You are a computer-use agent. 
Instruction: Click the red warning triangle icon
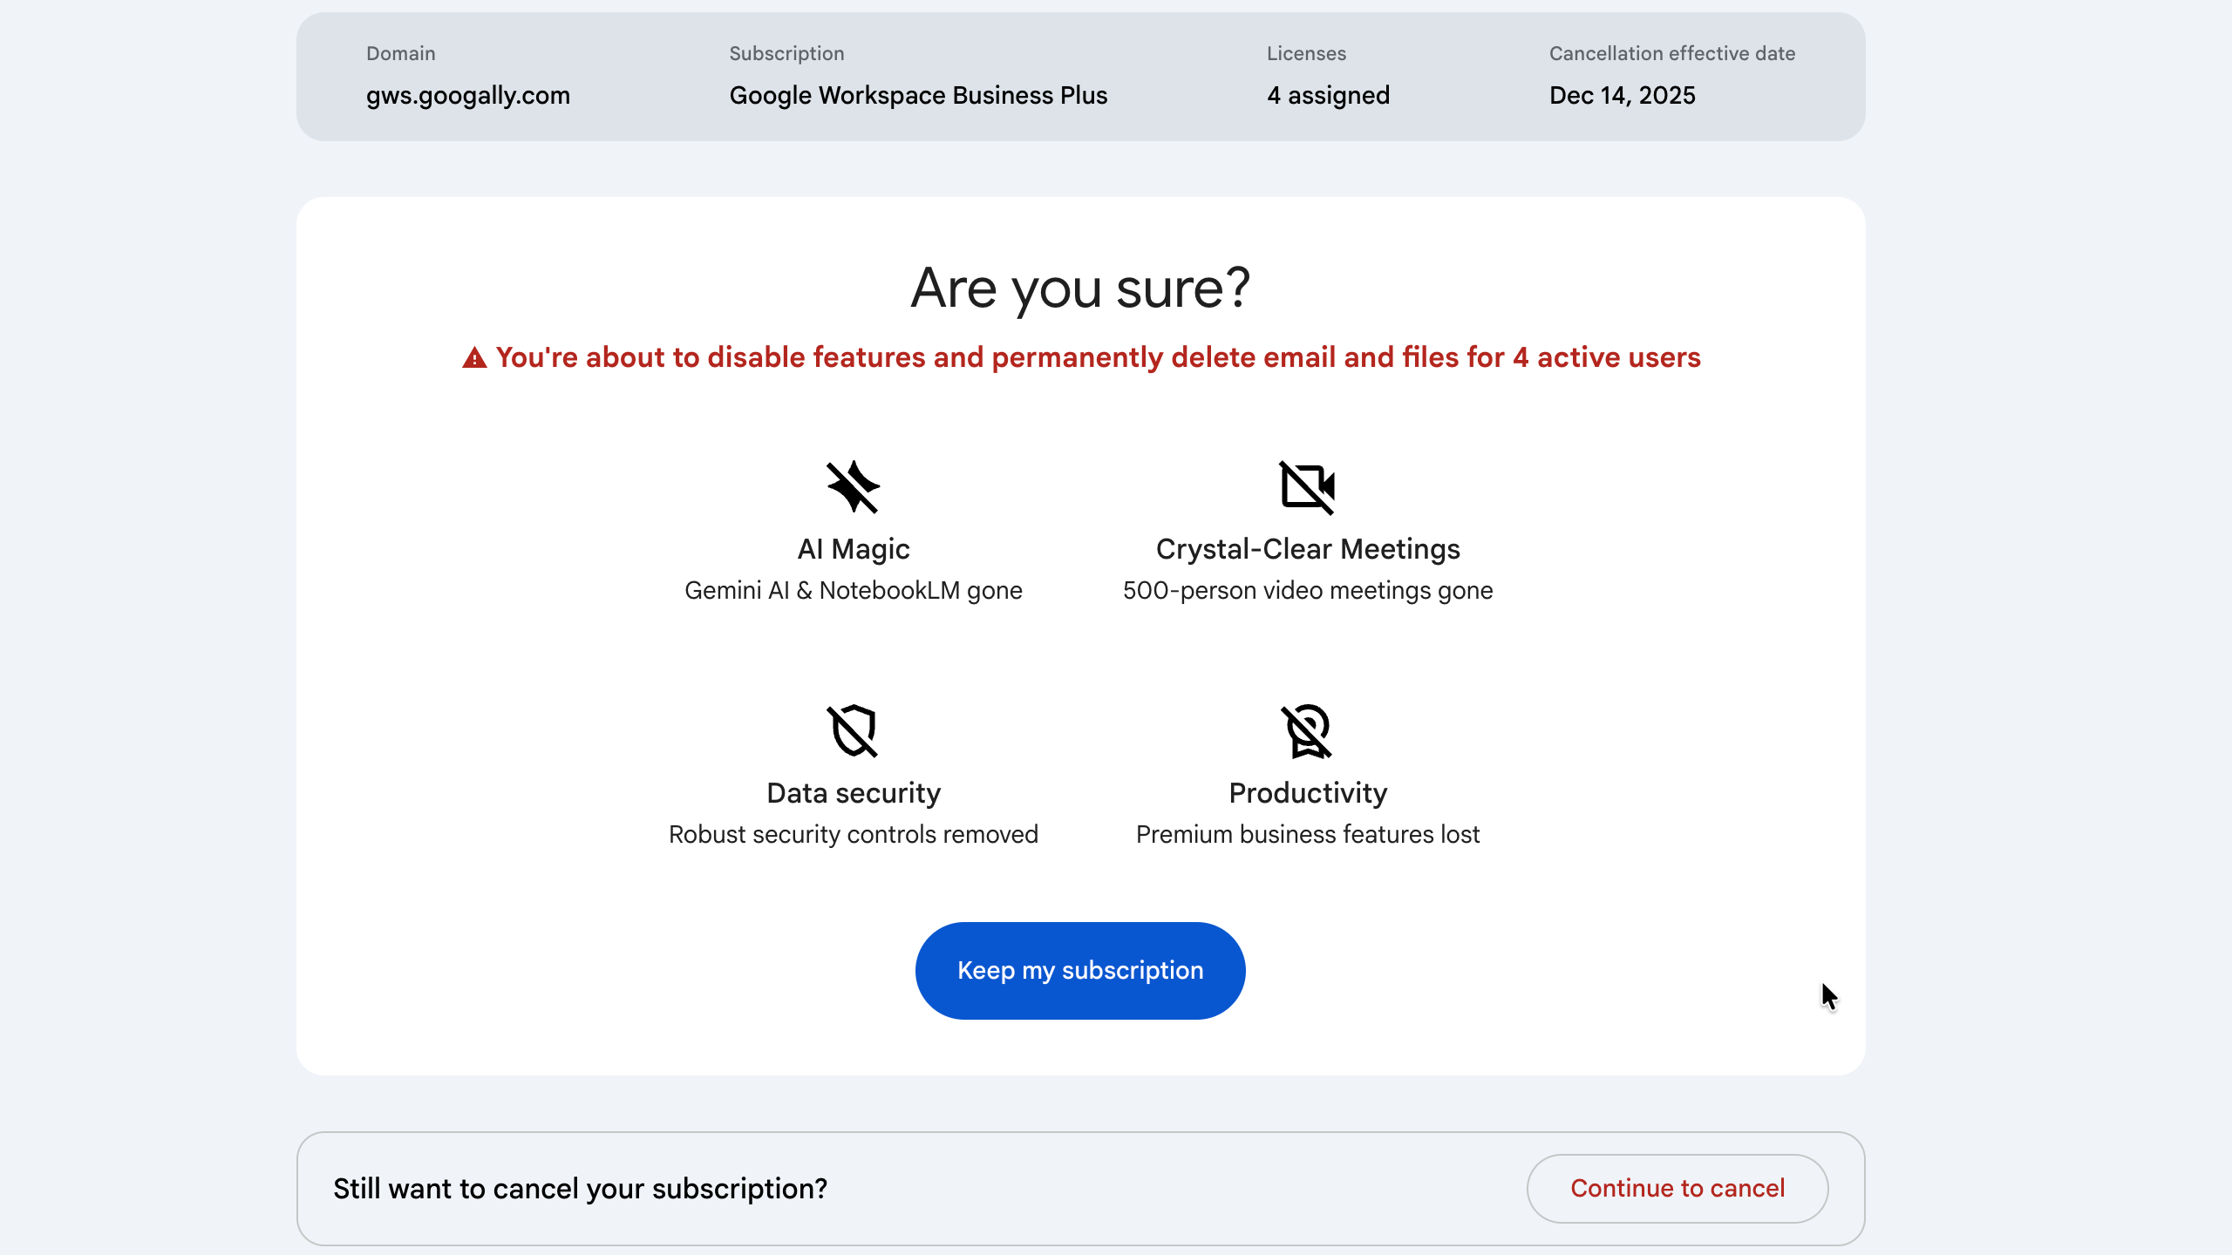tap(474, 358)
